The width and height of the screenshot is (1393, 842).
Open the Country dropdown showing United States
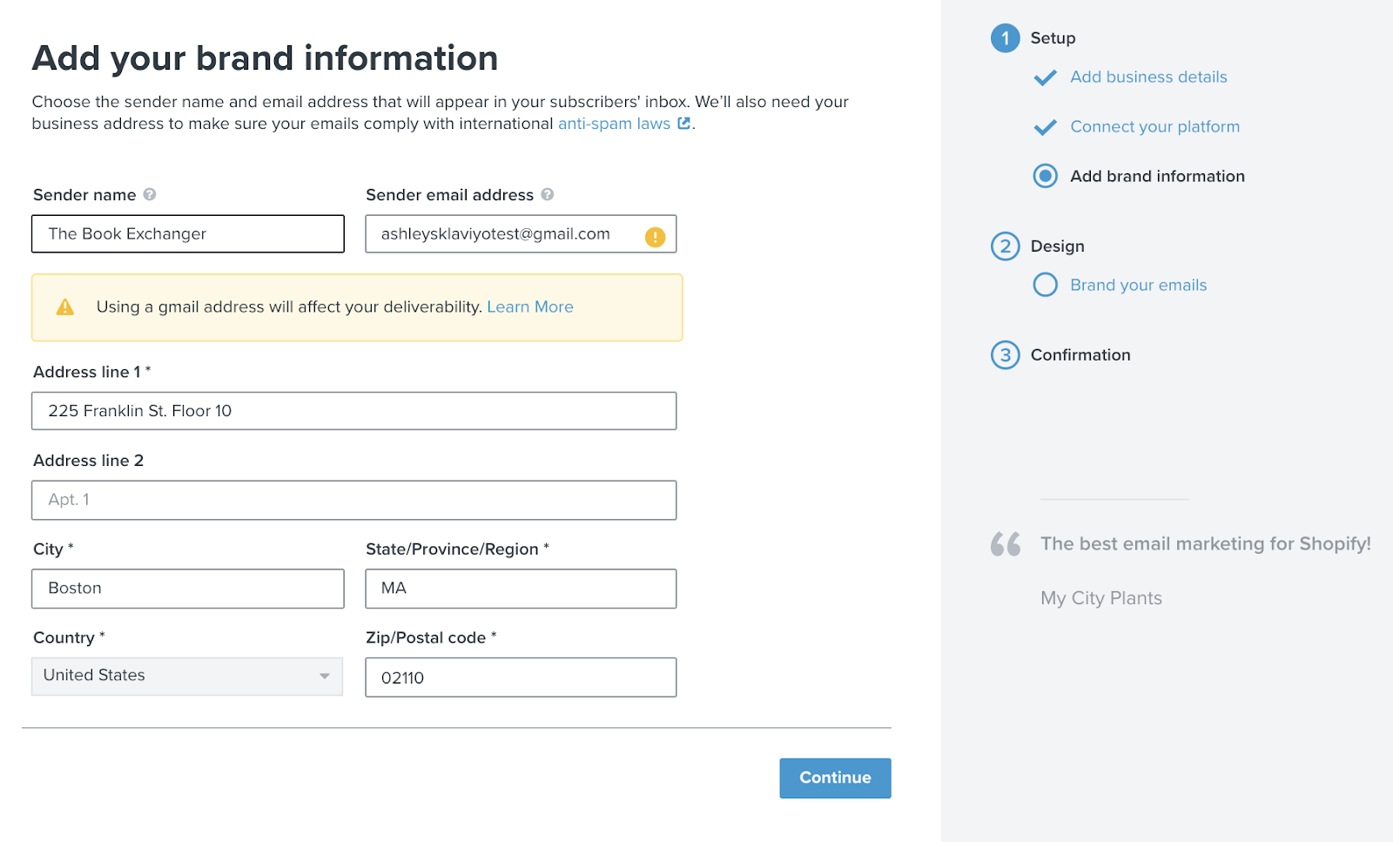tap(187, 677)
